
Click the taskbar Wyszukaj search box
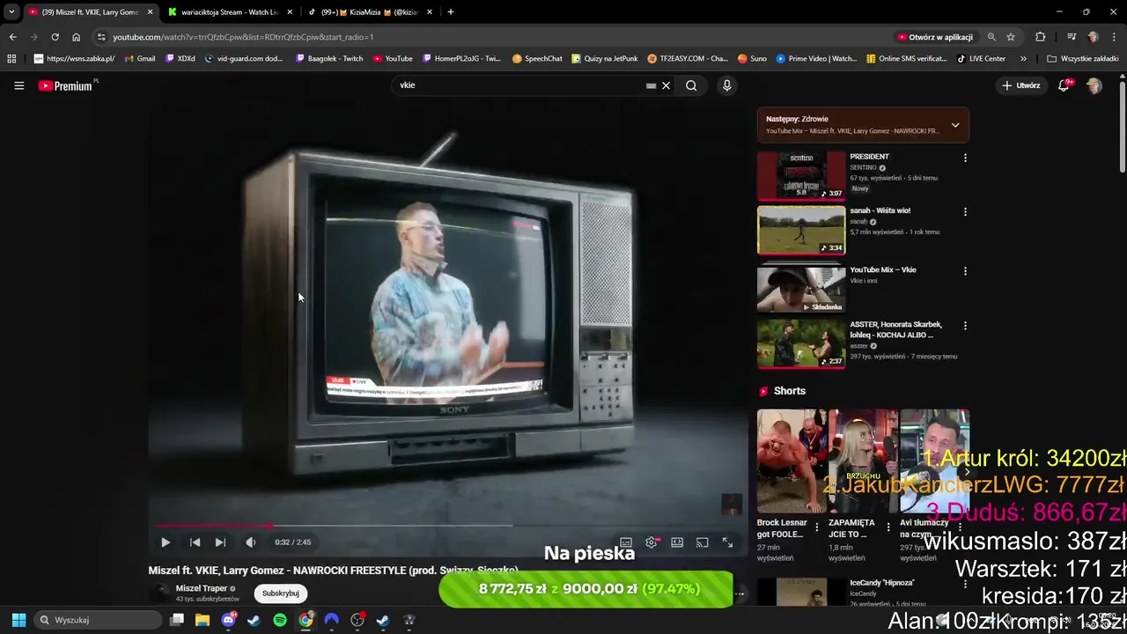click(97, 620)
